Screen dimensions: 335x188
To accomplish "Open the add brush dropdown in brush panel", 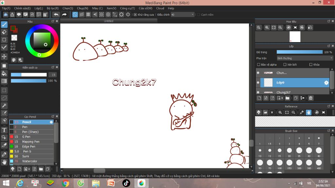I will point(29,169).
